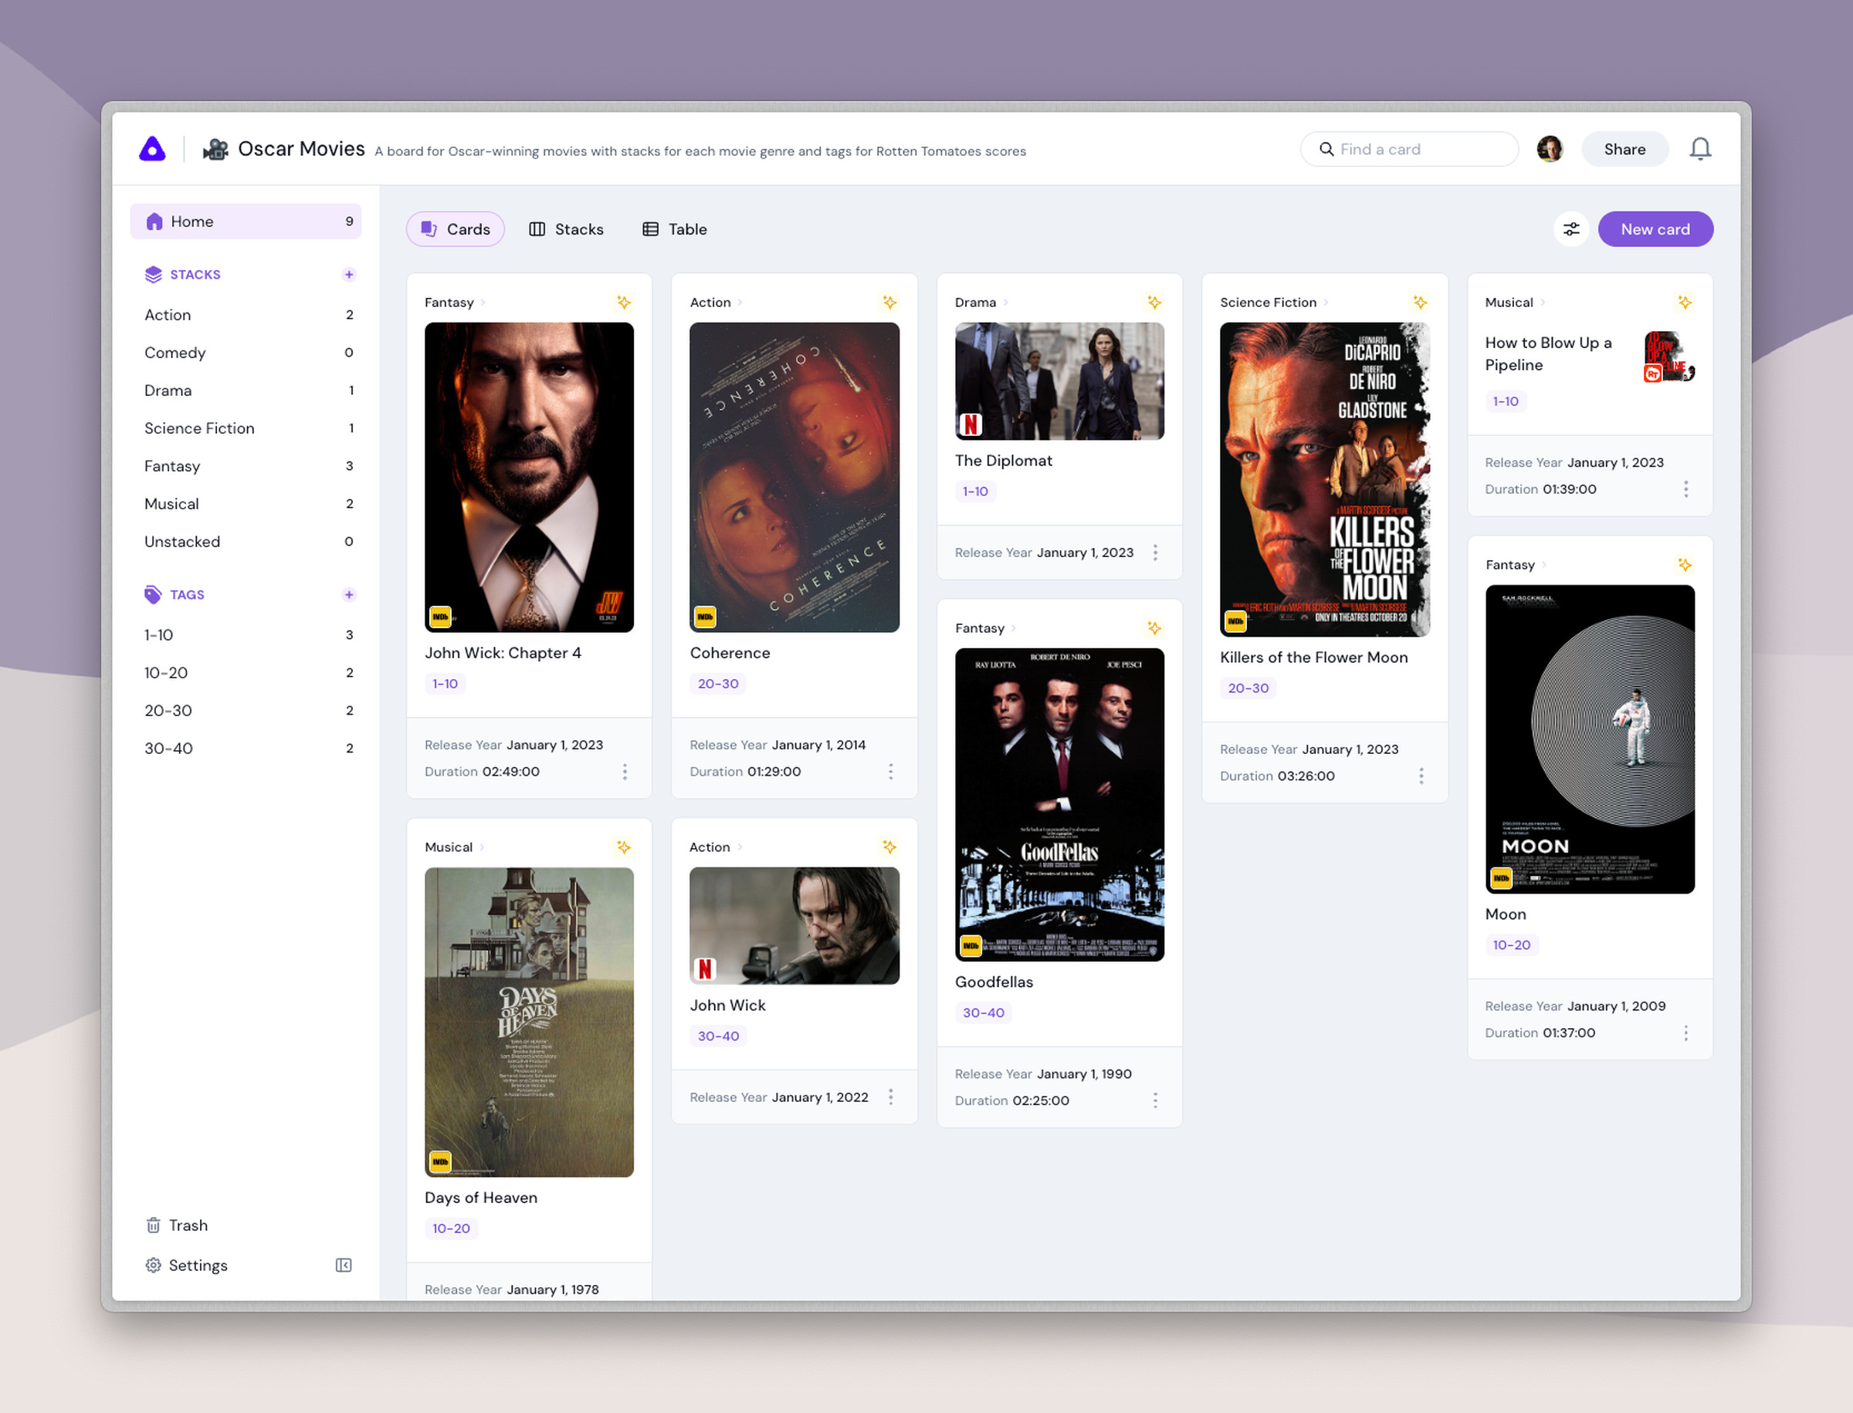This screenshot has height=1413, width=1853.
Task: Open the Days of Heaven poster thumbnail
Action: [x=530, y=1022]
